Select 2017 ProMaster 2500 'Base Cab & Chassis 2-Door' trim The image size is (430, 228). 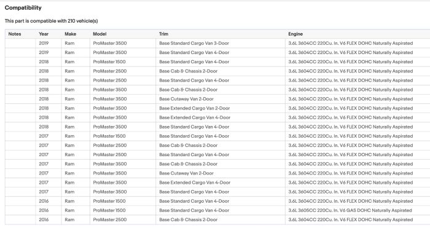[x=188, y=146]
